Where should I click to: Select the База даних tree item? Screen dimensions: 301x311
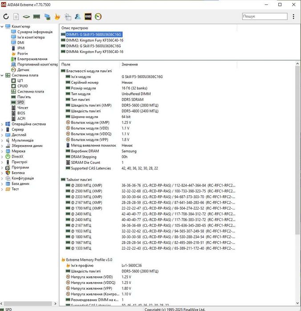pyautogui.click(x=20, y=184)
